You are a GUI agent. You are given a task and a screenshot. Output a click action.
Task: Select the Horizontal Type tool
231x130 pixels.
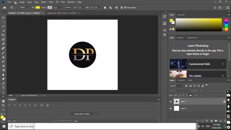coord(3,88)
